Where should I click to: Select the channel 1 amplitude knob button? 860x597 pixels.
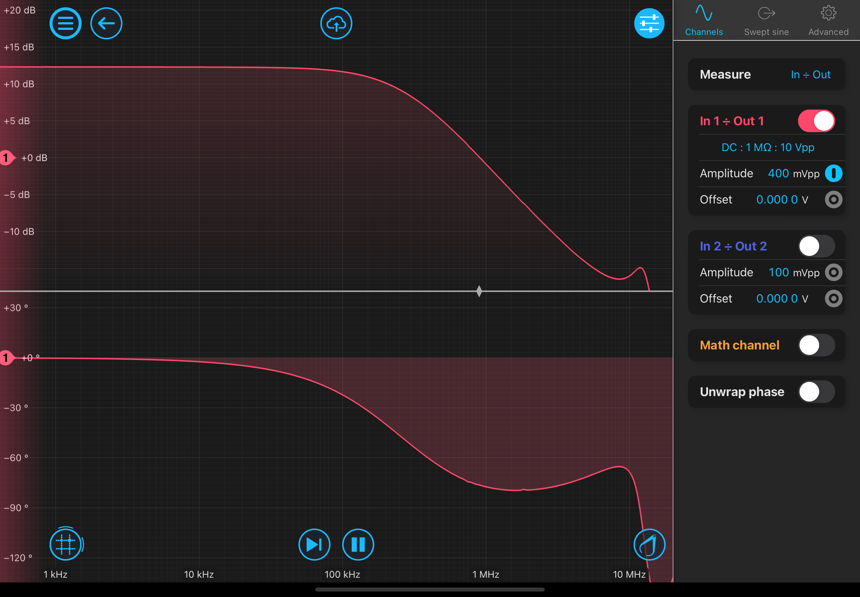tap(833, 173)
